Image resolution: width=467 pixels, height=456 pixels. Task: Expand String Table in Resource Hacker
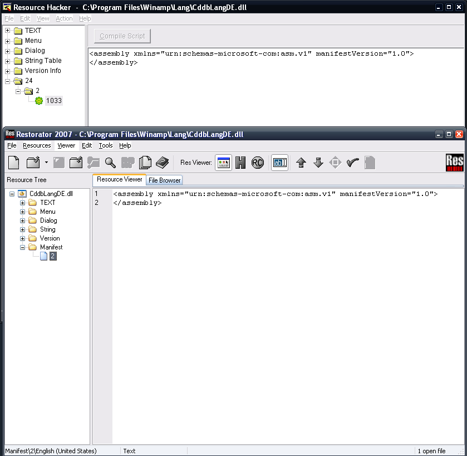click(x=7, y=61)
